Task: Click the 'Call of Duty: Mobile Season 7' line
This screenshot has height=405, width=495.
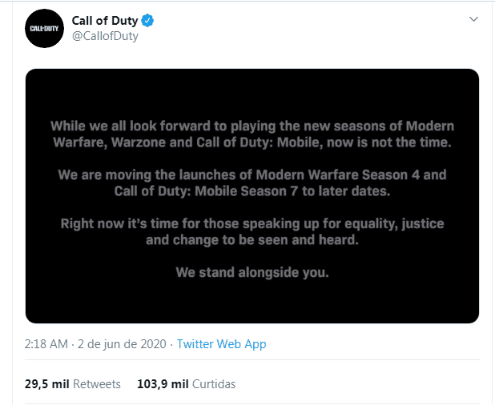Action: (252, 190)
